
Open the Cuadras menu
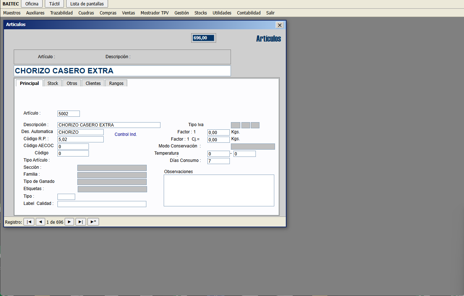(x=86, y=13)
